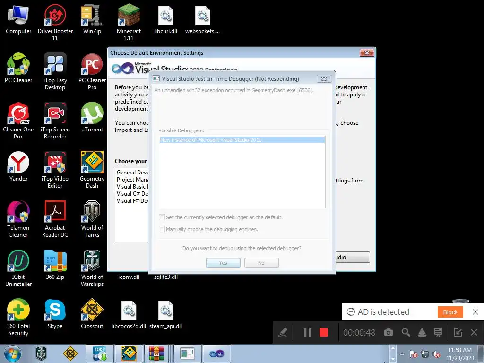Image resolution: width=484 pixels, height=363 pixels.
Task: Select the Project Management settings row
Action: click(132, 179)
